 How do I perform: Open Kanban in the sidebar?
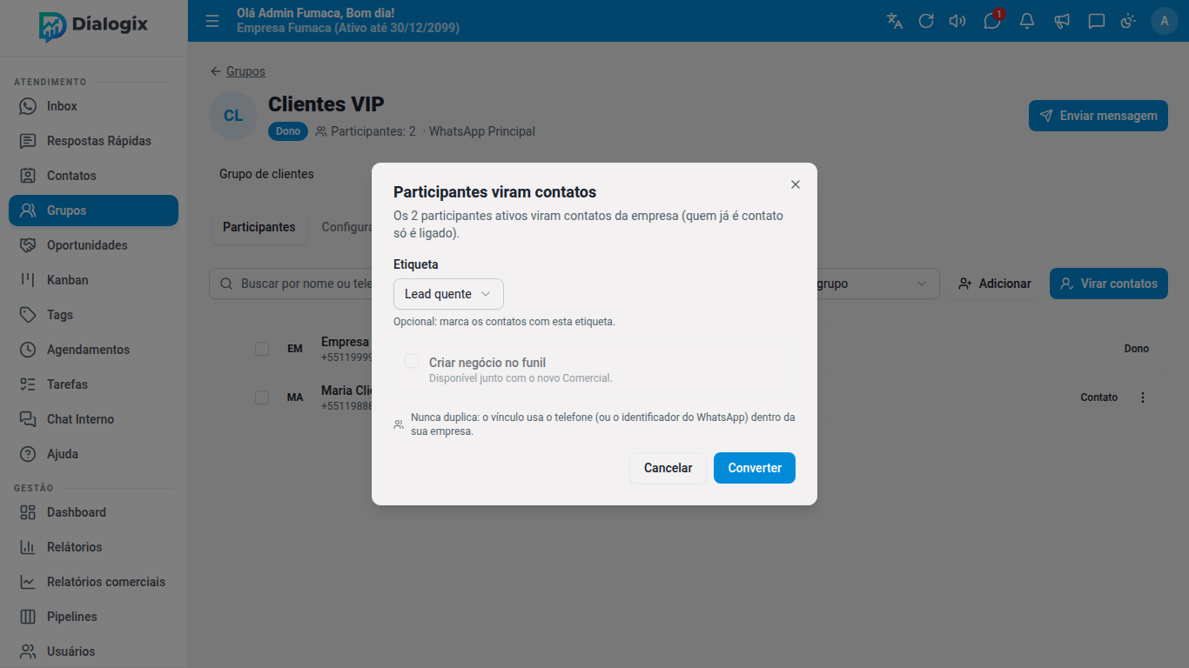click(93, 280)
